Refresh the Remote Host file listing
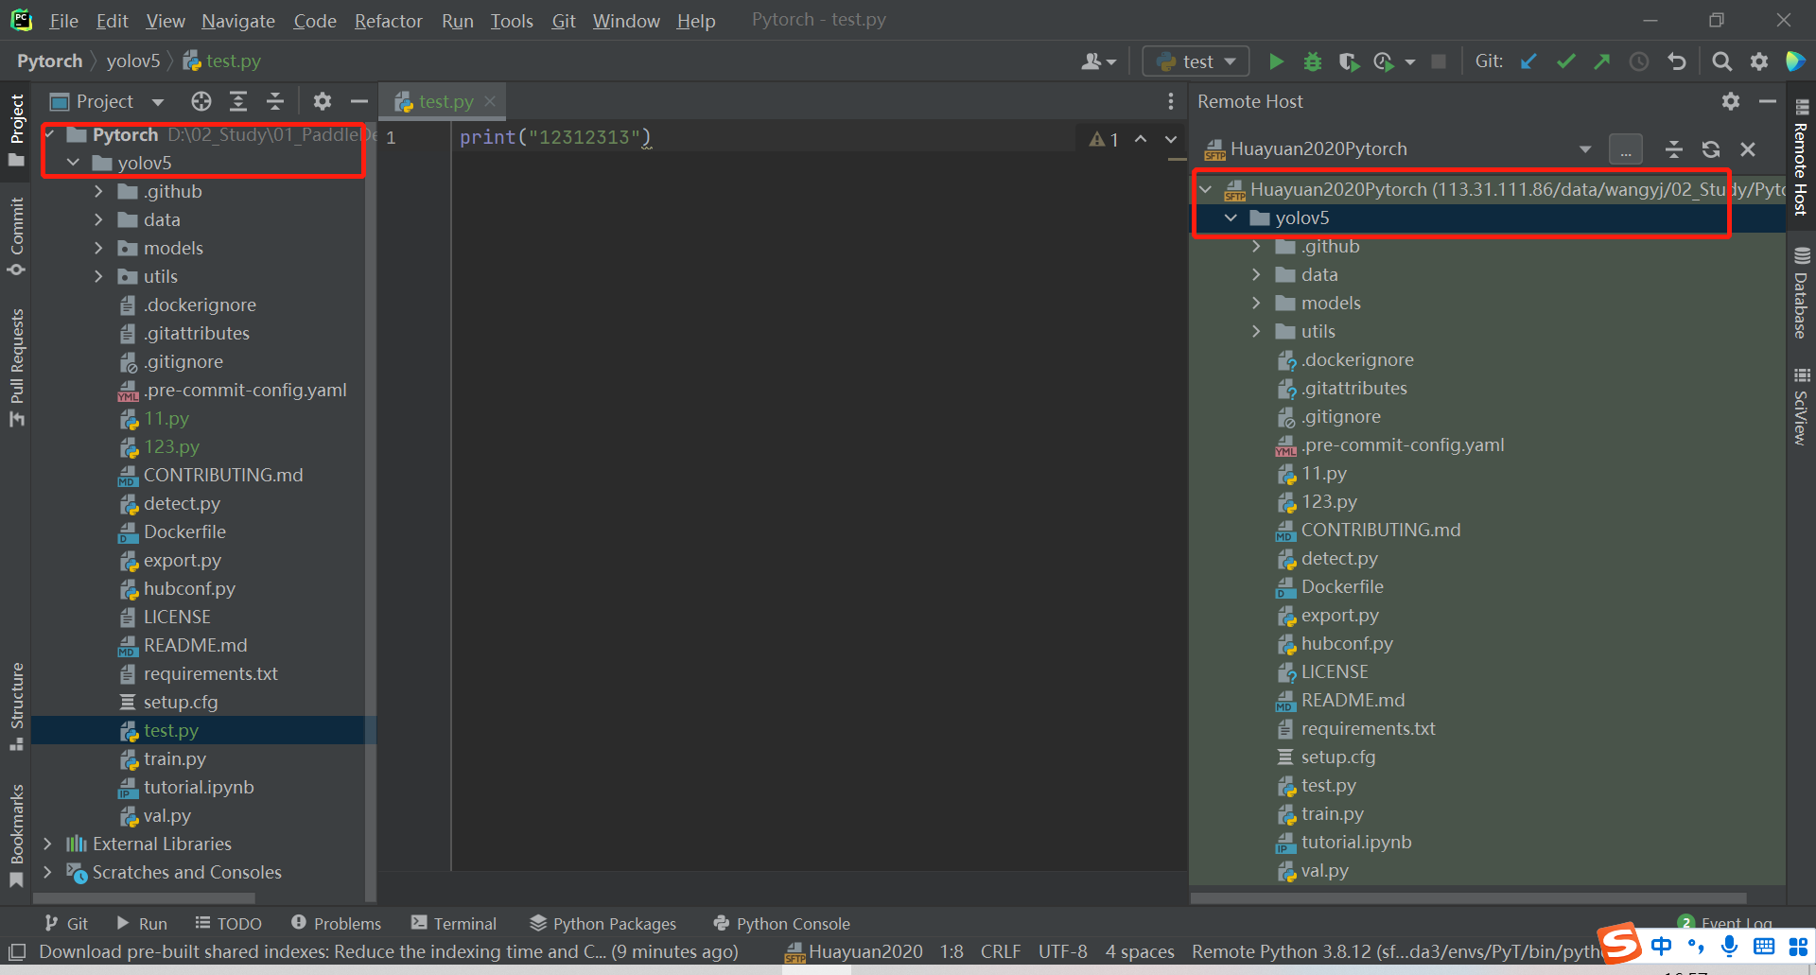1816x975 pixels. pyautogui.click(x=1711, y=149)
